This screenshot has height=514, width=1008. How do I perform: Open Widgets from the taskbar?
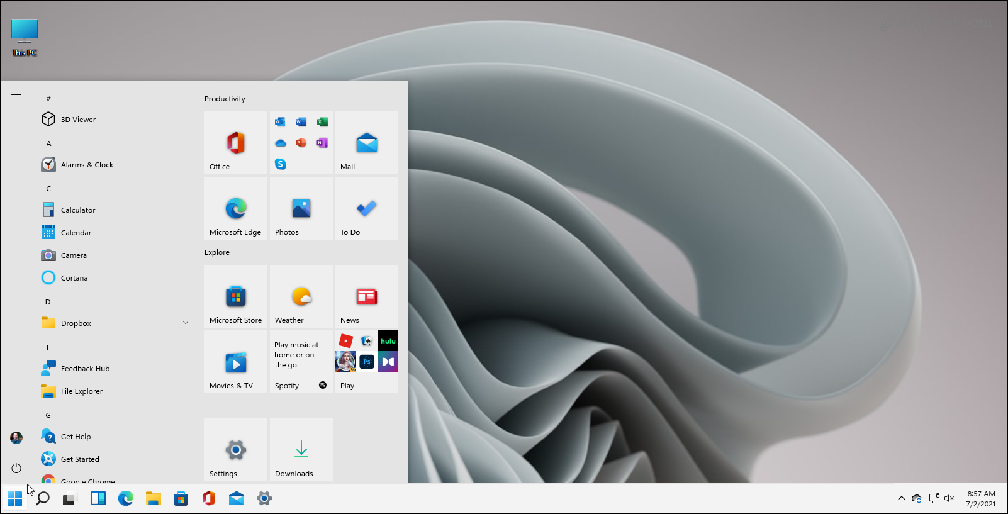(x=98, y=499)
